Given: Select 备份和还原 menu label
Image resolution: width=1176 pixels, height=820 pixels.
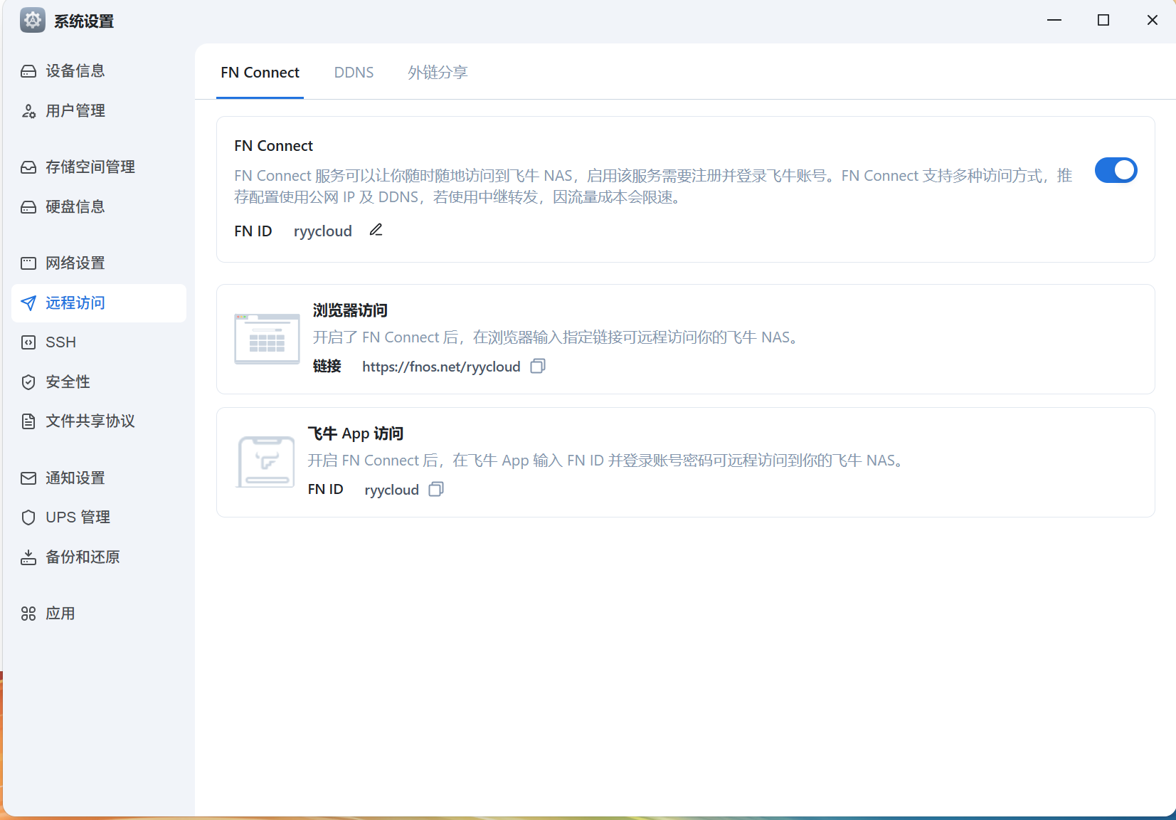Looking at the screenshot, I should [x=83, y=557].
